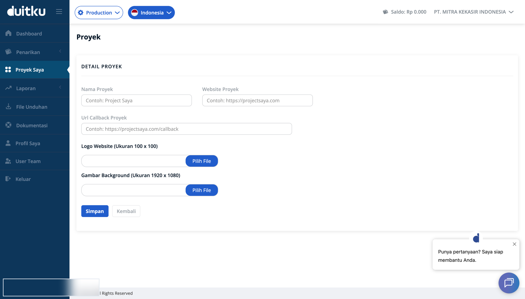Click Pilih File for Logo Website

[x=202, y=161]
